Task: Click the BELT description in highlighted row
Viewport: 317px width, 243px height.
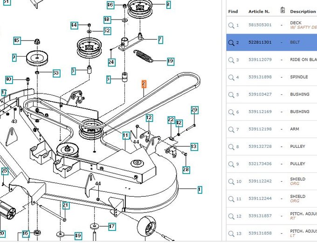Action: point(295,43)
